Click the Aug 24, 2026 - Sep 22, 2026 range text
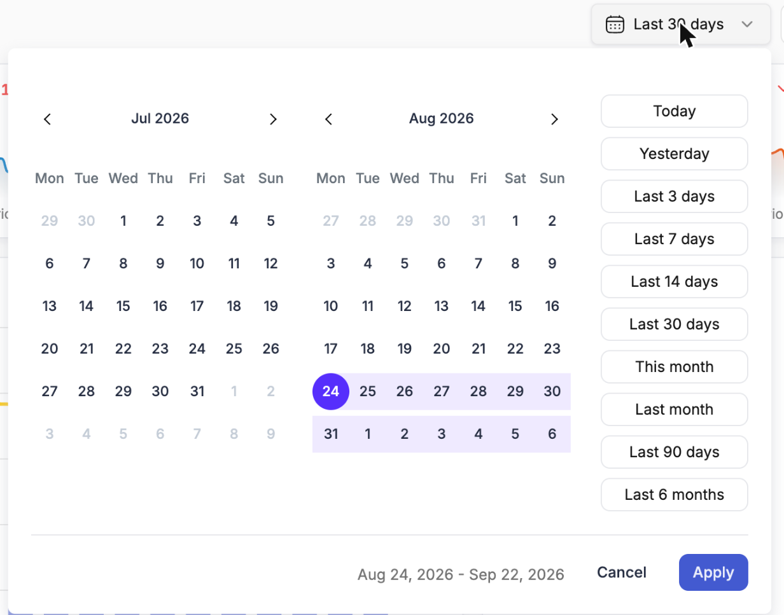784x615 pixels. tap(461, 574)
